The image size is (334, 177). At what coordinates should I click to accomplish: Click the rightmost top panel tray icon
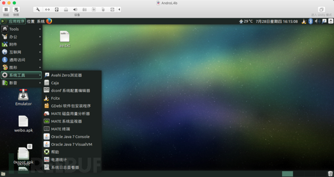[331, 21]
